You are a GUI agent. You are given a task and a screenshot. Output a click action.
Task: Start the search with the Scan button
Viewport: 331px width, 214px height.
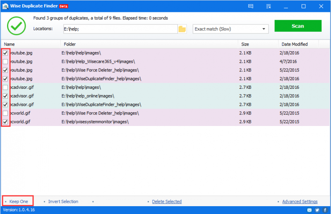point(298,26)
